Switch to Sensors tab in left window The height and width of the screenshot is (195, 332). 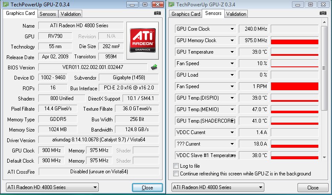pyautogui.click(x=48, y=14)
